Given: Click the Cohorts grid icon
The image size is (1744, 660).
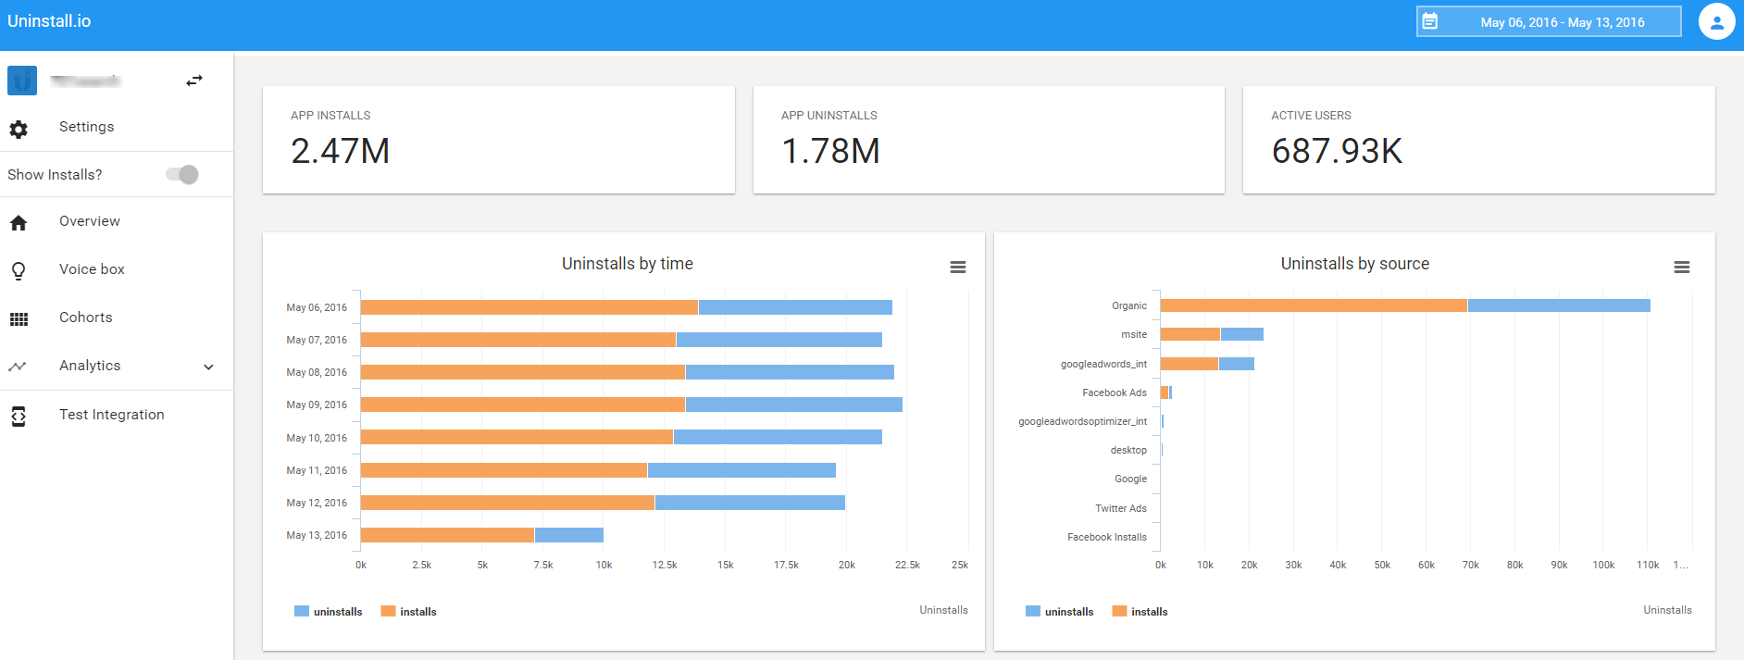Looking at the screenshot, I should click(19, 319).
